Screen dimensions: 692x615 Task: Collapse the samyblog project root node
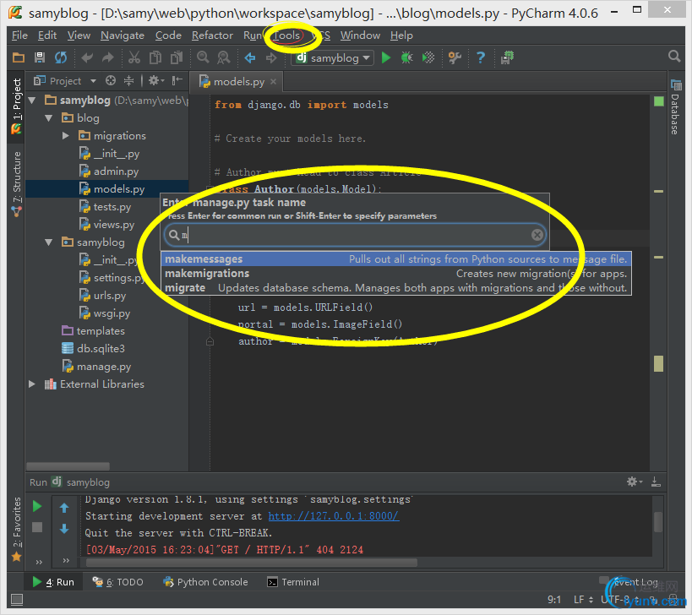(x=32, y=101)
